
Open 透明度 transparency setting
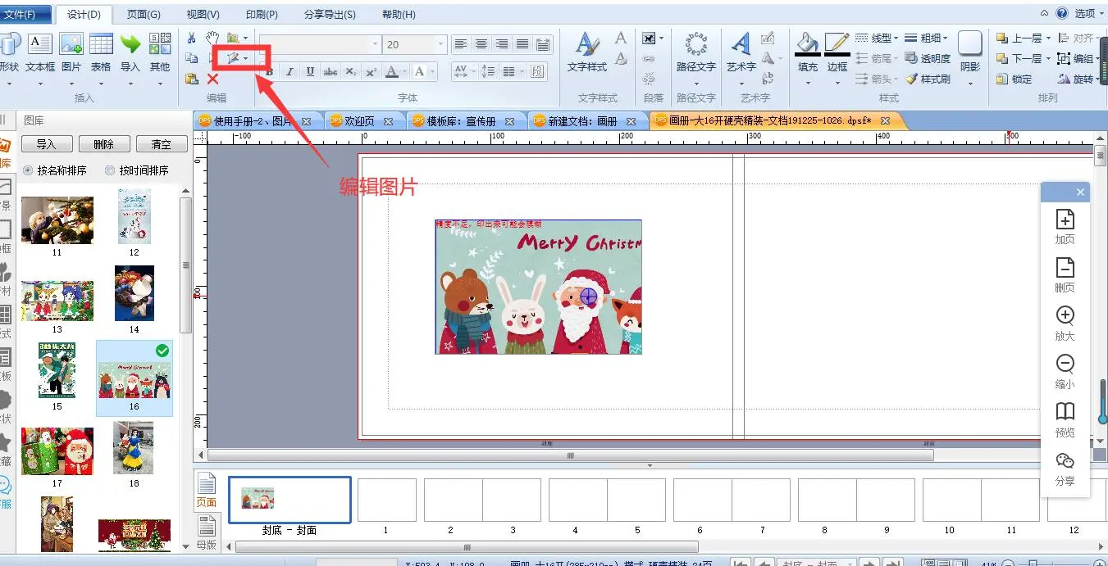click(x=928, y=58)
